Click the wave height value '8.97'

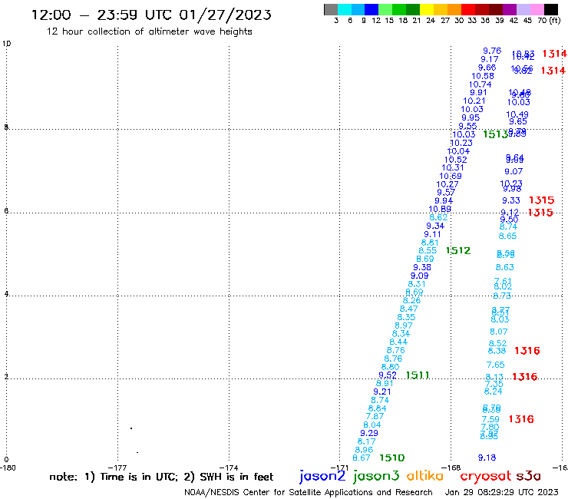pos(404,326)
